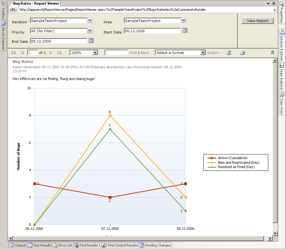Screen dimensions: 286x249
Task: Click the vertical scrollbar up arrow
Action: (x=275, y=60)
